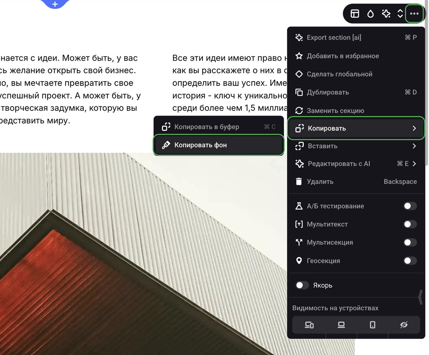The width and height of the screenshot is (429, 355).
Task: Toggle Мультитекст switch
Action: tap(410, 224)
